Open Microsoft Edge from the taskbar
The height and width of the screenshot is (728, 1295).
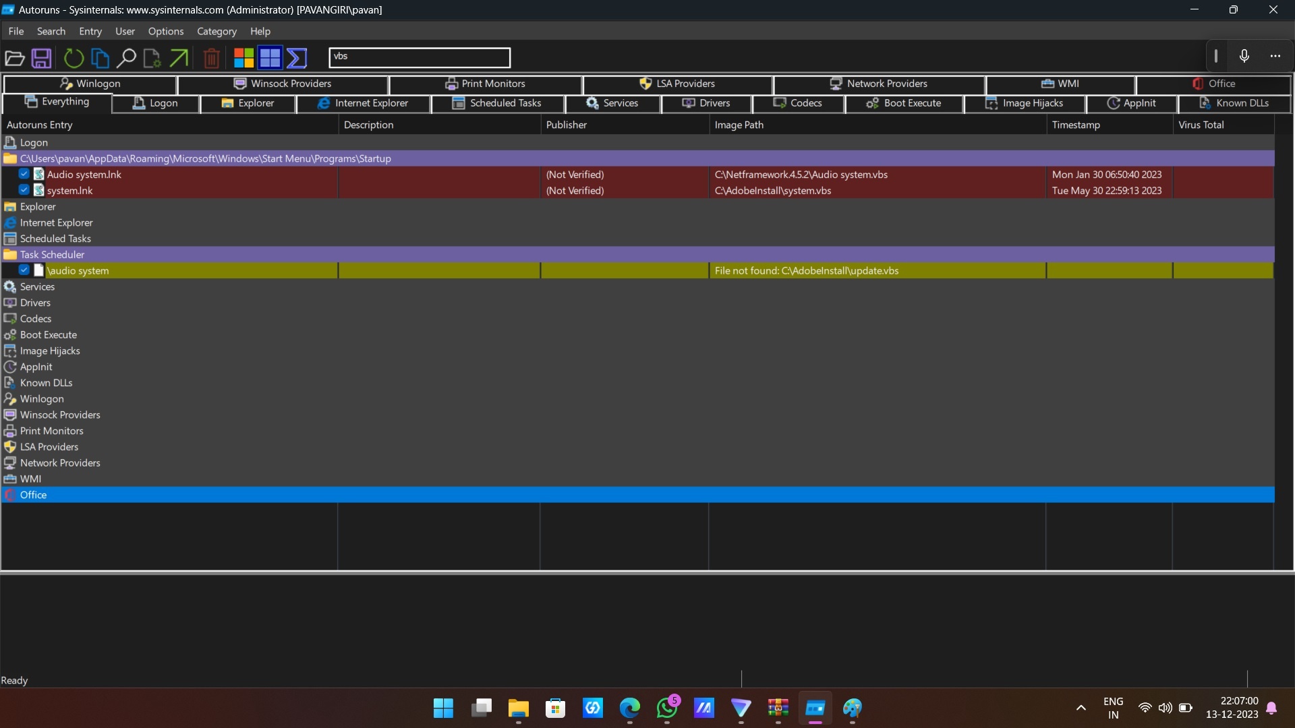[629, 708]
